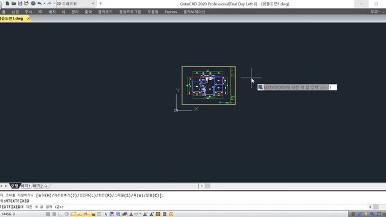
Task: Click the brown grid icon in status bar
Action: [x=158, y=214]
